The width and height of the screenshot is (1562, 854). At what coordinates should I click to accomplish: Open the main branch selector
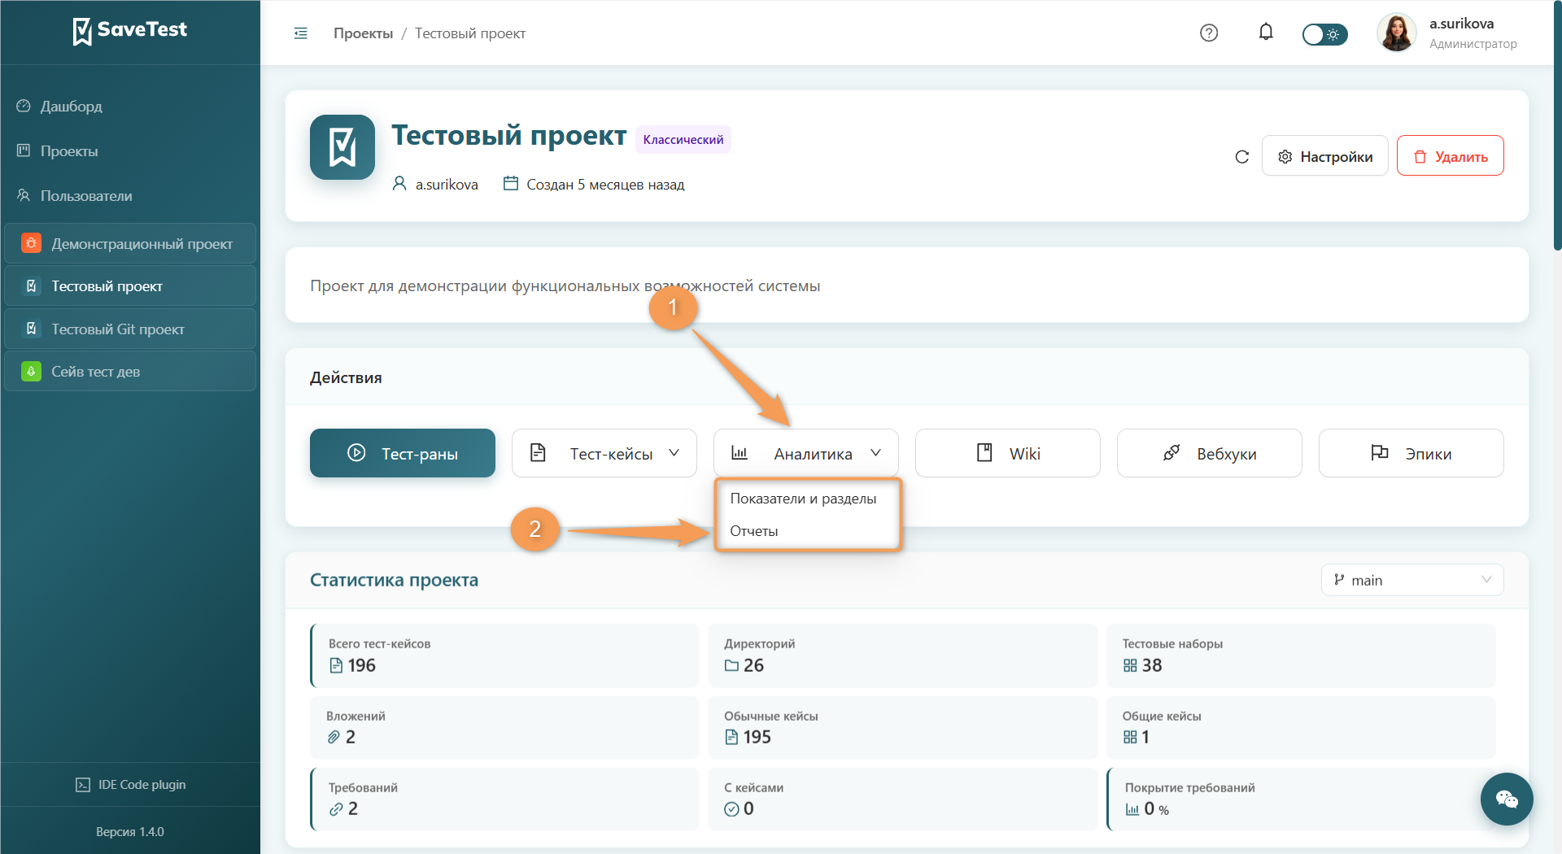(1412, 580)
